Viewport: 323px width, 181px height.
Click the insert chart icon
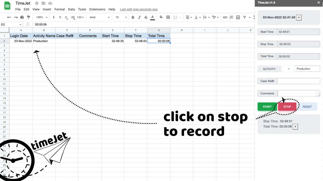tap(238, 17)
